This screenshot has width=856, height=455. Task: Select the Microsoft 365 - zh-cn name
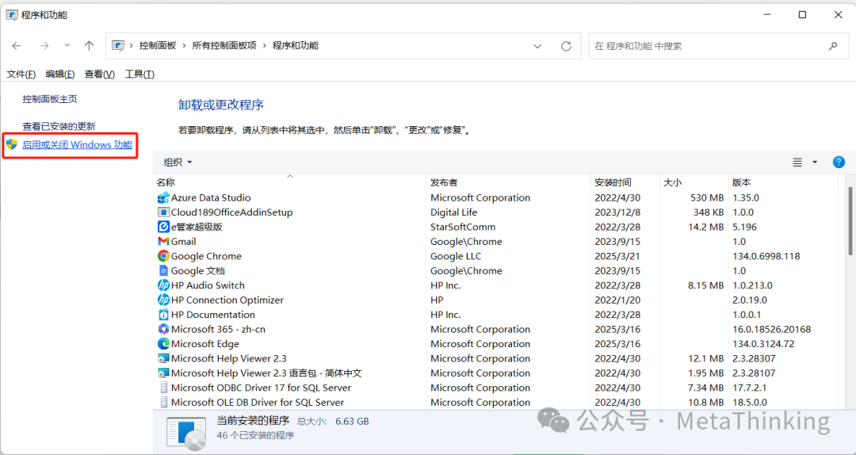coord(219,330)
